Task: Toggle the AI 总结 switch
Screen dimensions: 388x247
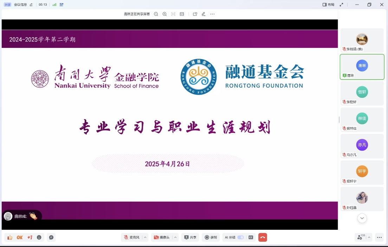Action: pyautogui.click(x=240, y=237)
